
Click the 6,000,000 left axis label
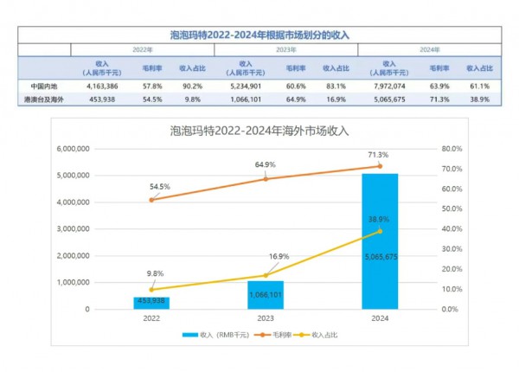pos(74,149)
